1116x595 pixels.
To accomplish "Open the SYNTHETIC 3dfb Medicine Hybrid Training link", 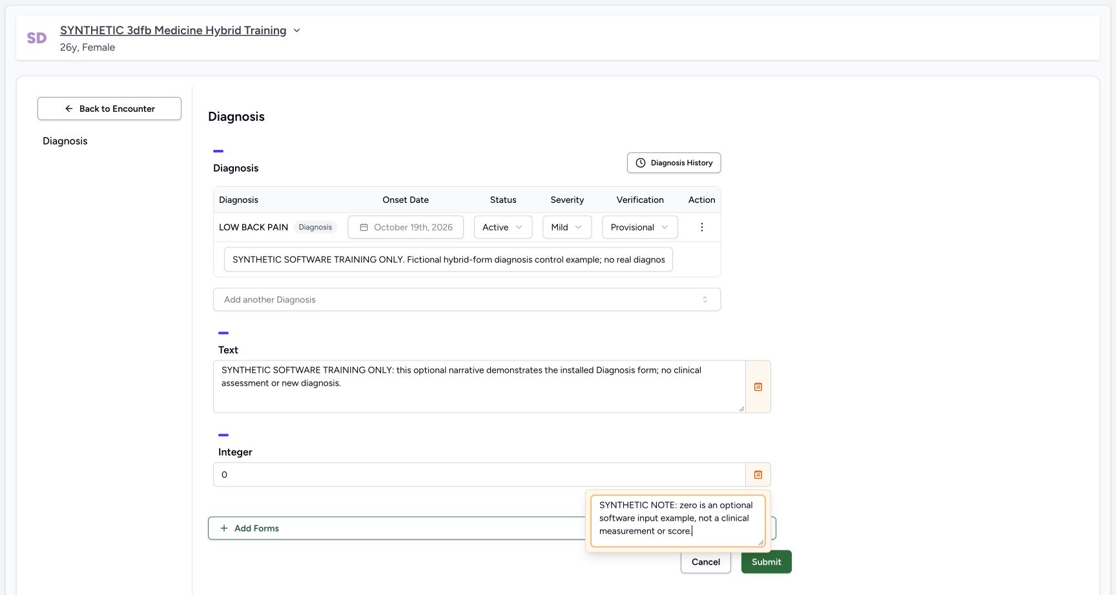I will [173, 30].
